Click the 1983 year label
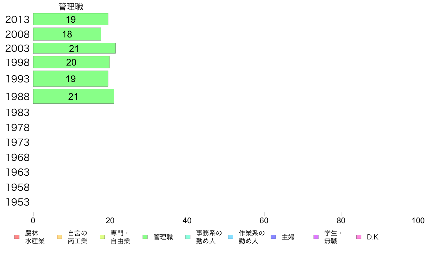 17,112
